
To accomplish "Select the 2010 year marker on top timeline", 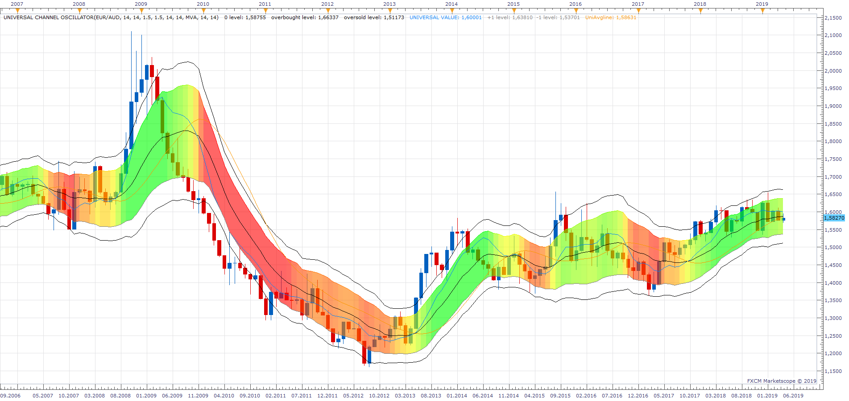I will [203, 4].
